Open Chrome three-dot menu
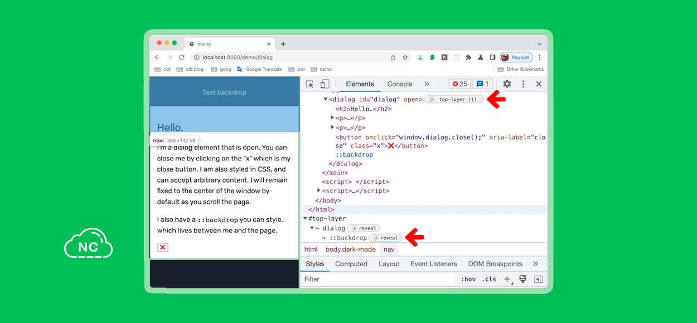Screen dimensions: 697x323 [x=539, y=57]
